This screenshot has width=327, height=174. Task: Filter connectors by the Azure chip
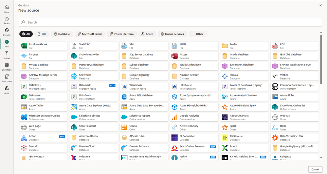point(147,34)
